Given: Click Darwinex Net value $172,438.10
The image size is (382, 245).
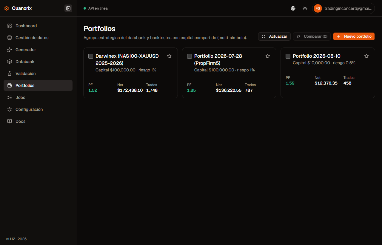Looking at the screenshot, I should (x=130, y=90).
